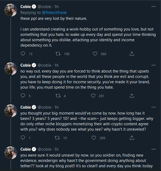Screen dimensions: 161x171
Task: Reply to the "very lost by their nature" tweet
Action: click(x=23, y=54)
